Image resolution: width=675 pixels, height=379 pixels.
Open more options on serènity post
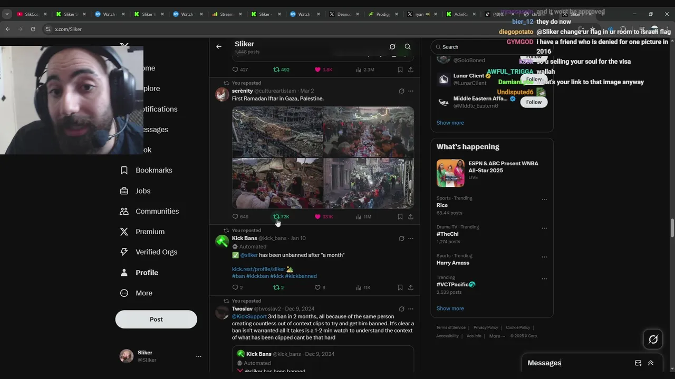tap(411, 91)
